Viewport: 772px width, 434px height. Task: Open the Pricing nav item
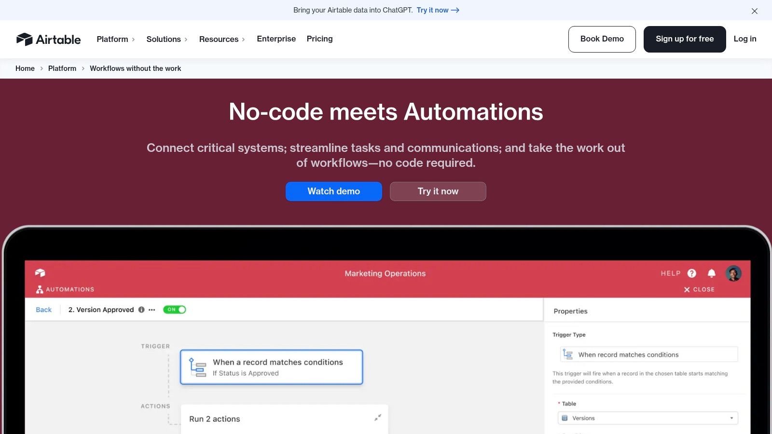pyautogui.click(x=320, y=39)
